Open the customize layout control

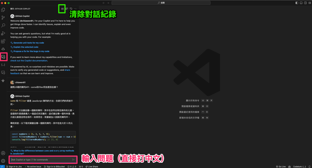(309, 3)
